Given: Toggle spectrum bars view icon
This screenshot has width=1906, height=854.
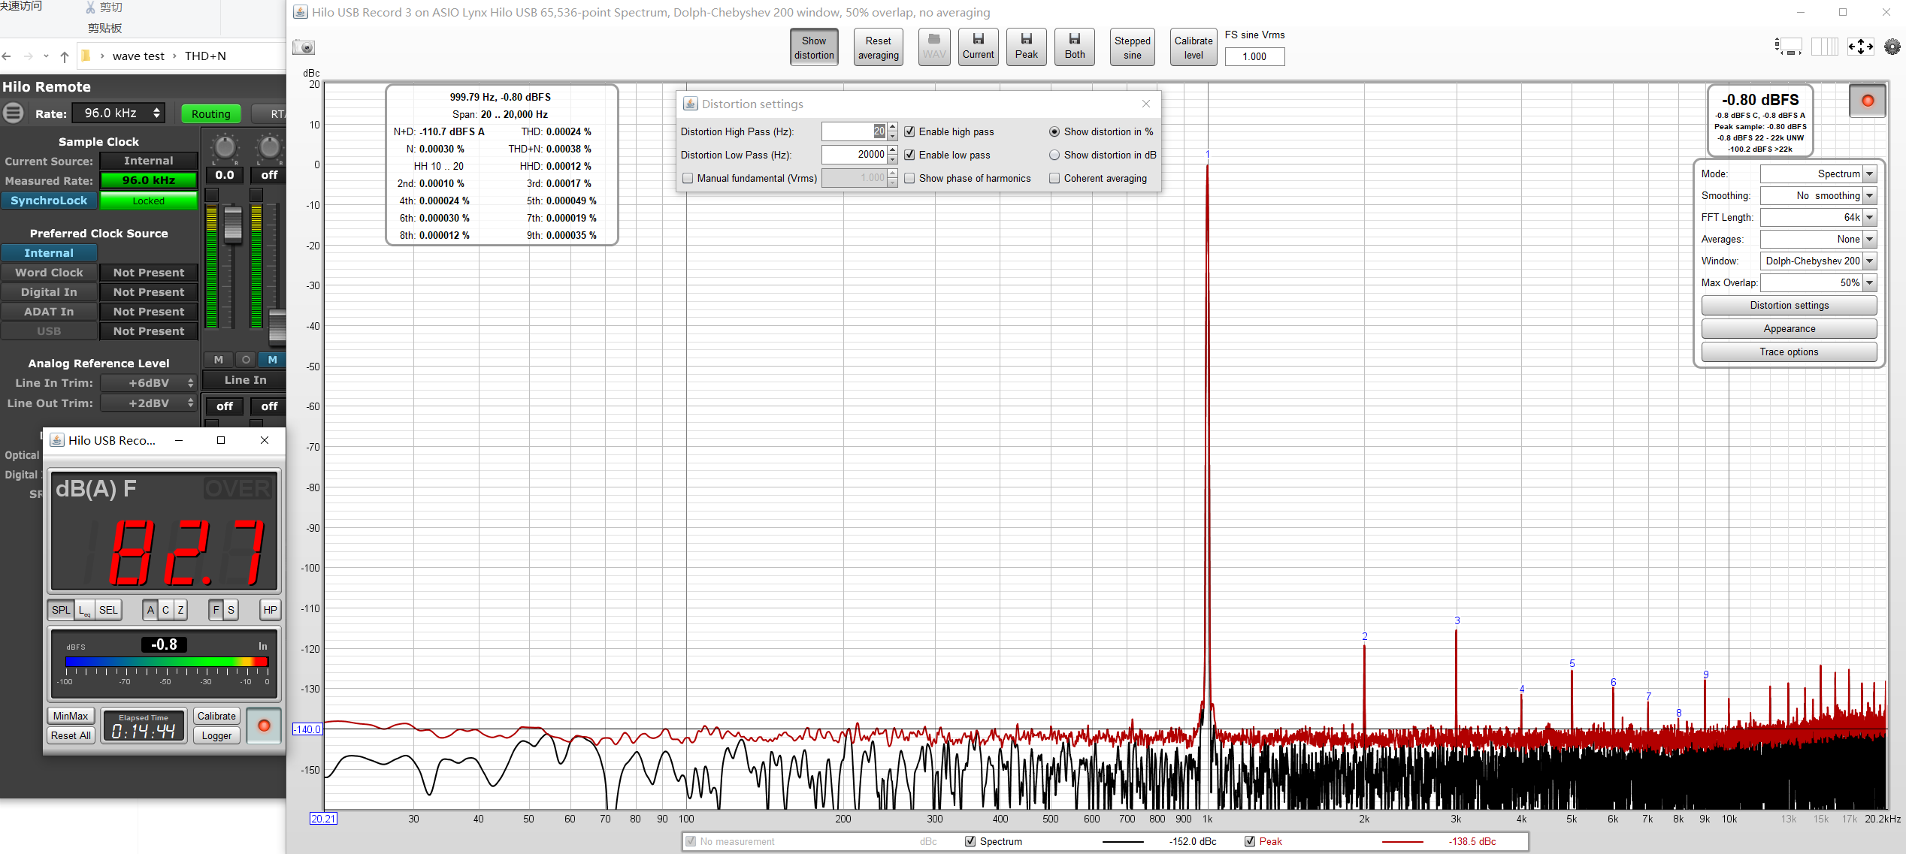Looking at the screenshot, I should (1825, 47).
